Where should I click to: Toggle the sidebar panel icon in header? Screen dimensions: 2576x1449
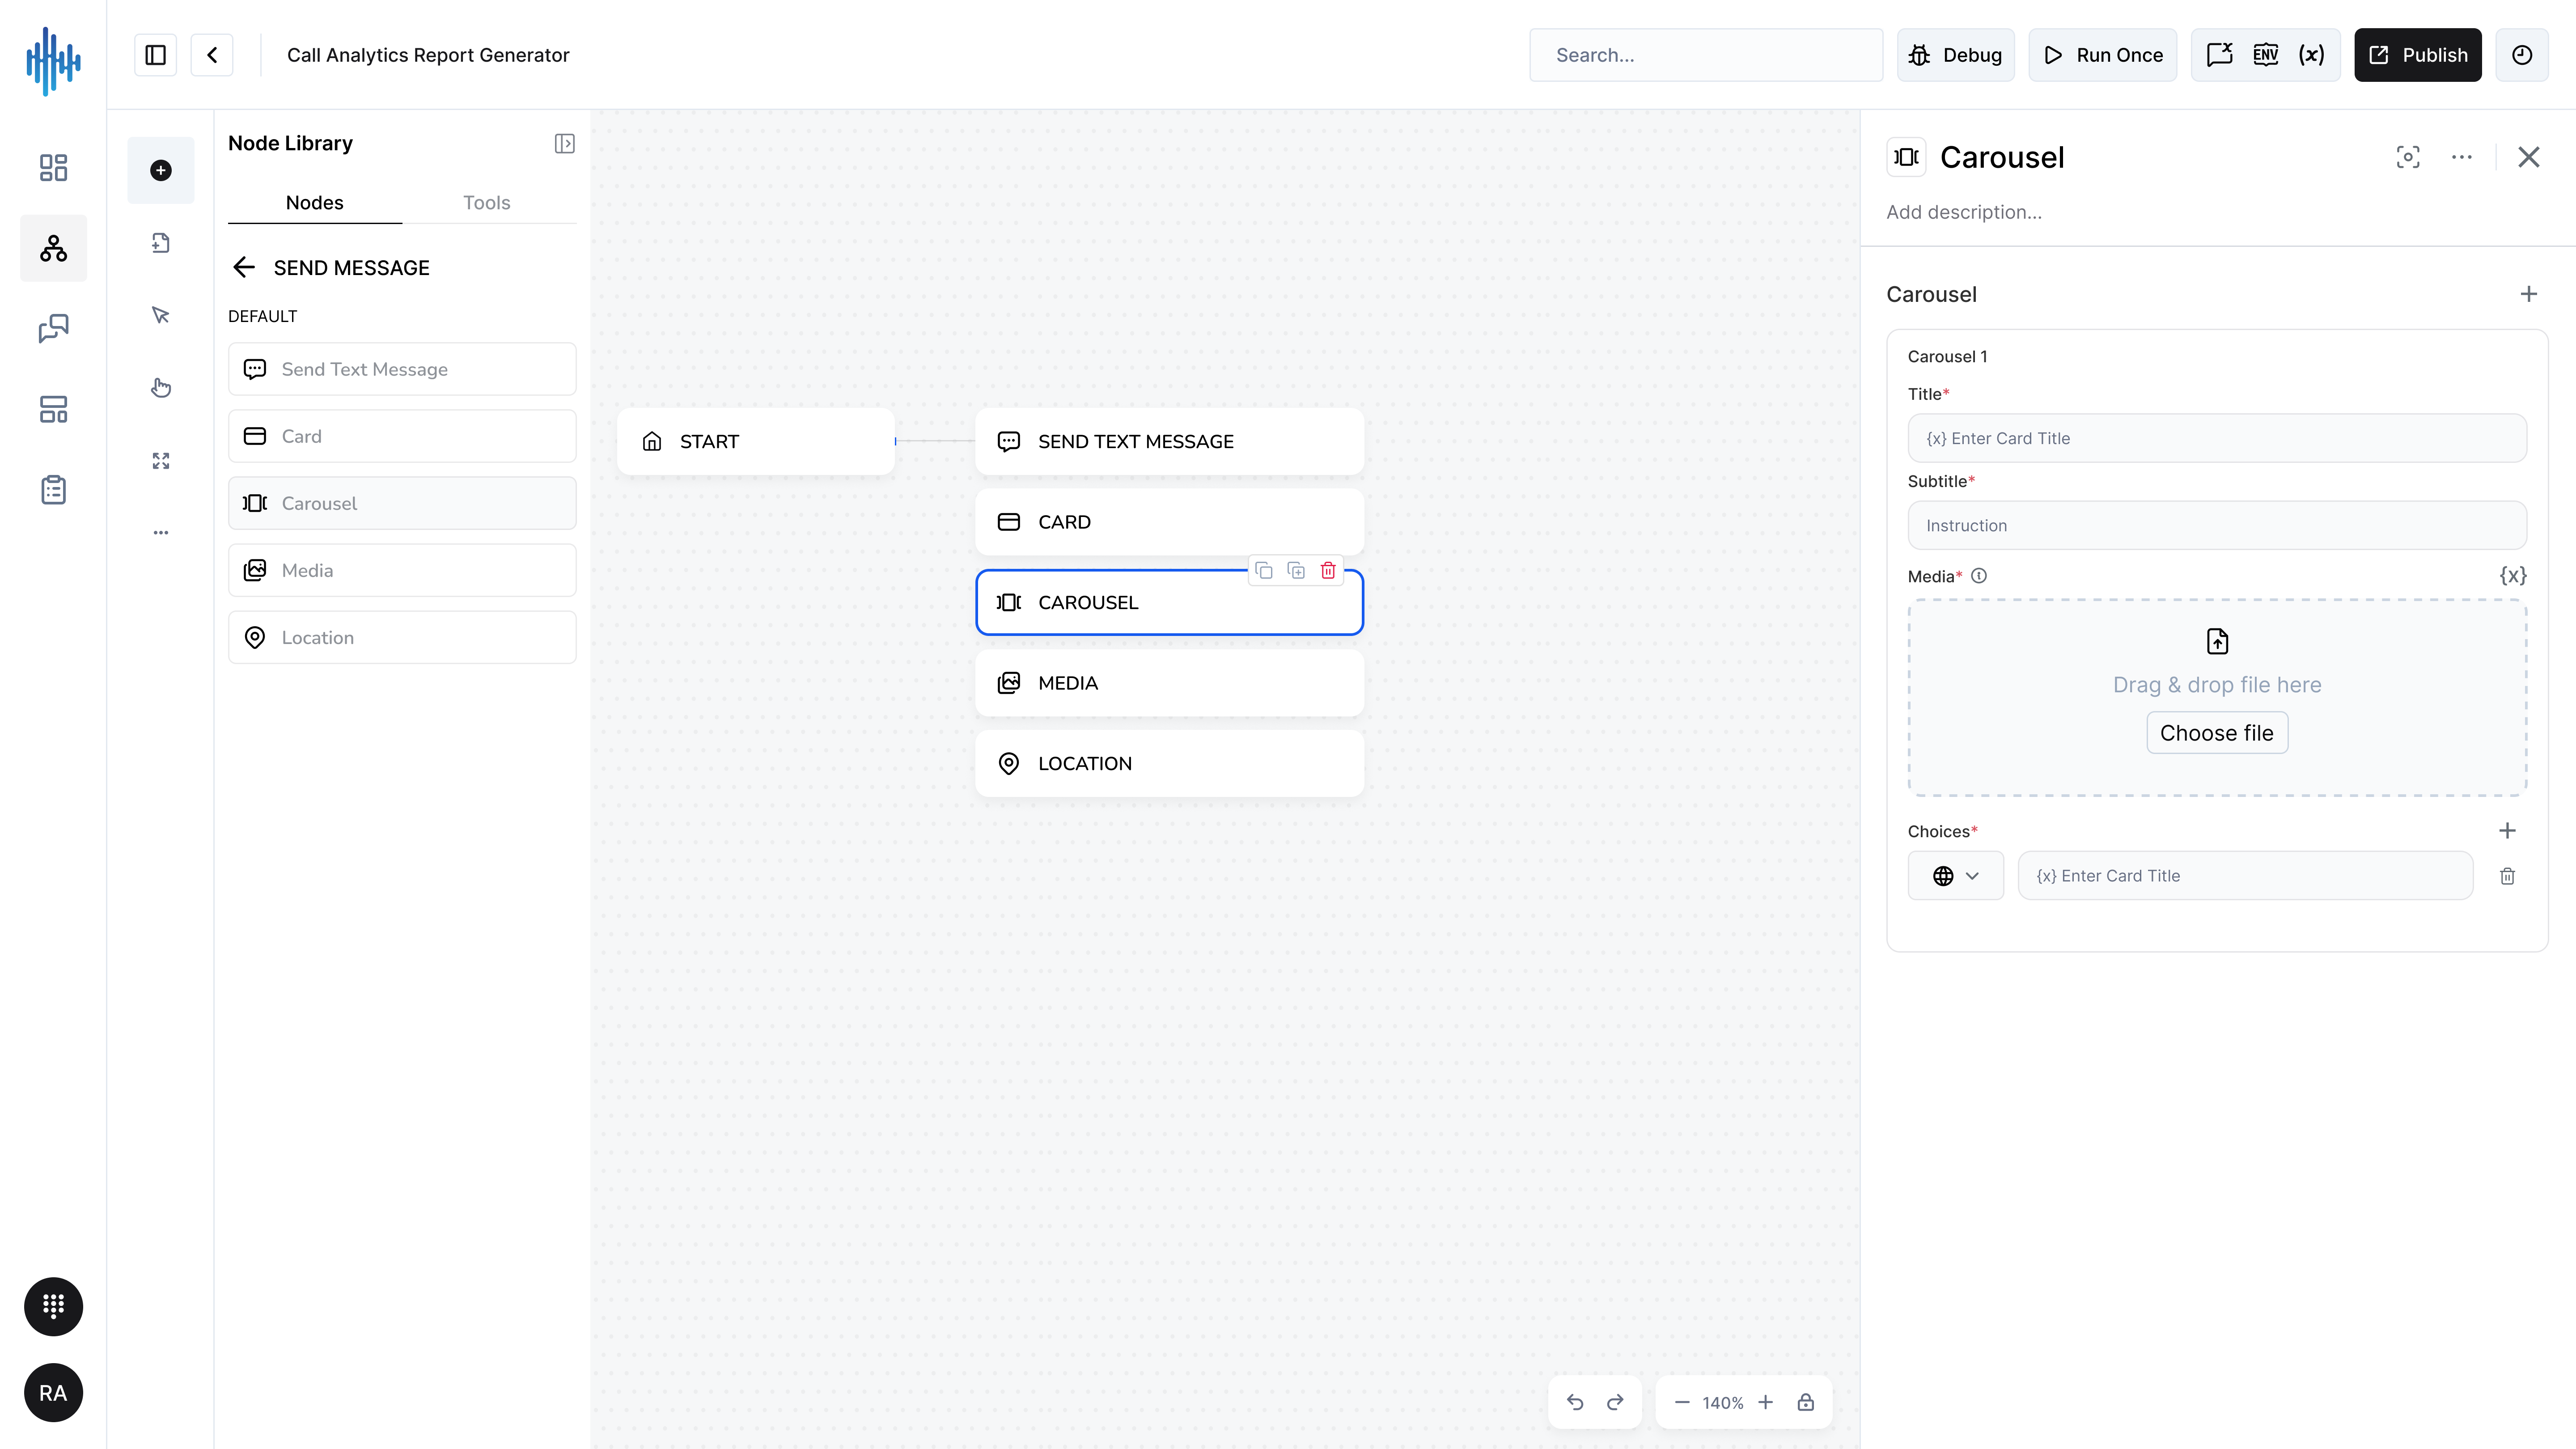coord(155,55)
